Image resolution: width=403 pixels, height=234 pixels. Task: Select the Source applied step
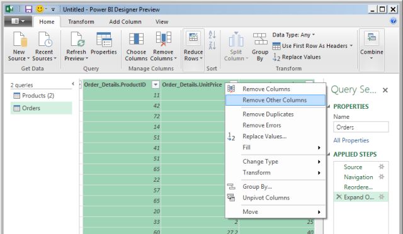(361, 167)
